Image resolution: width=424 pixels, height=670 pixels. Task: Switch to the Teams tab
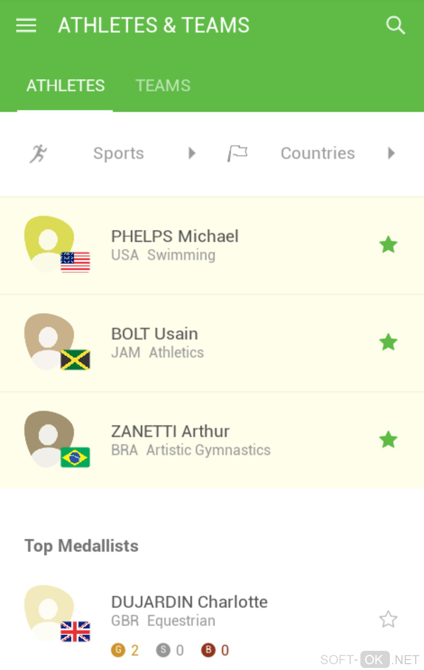click(x=163, y=86)
